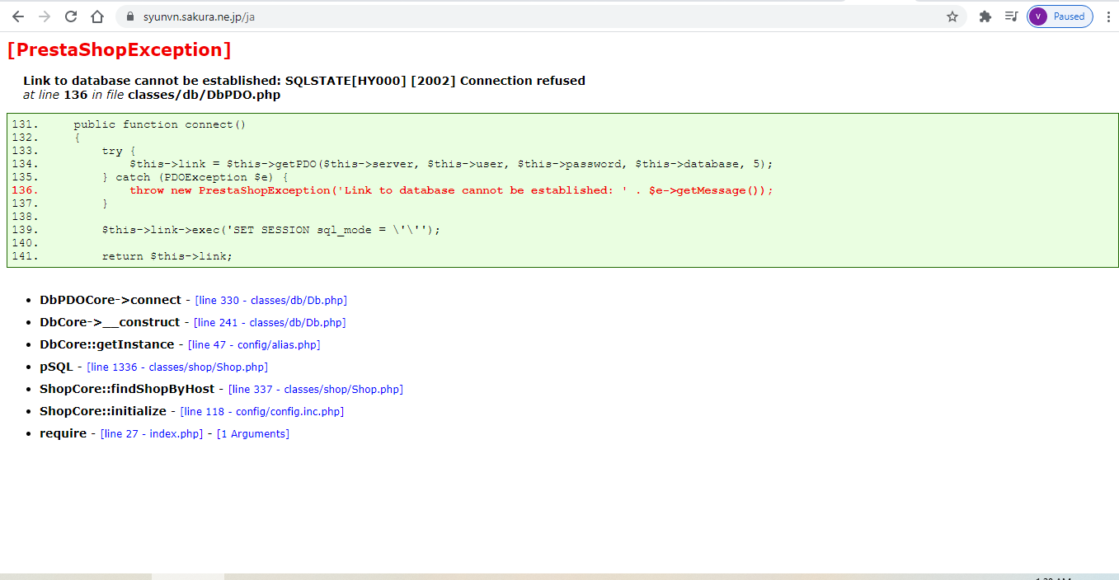Click the DbCore::getInstance trace entry
This screenshot has width=1119, height=580.
tap(107, 344)
